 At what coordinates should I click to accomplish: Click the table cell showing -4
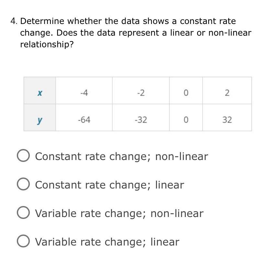click(x=84, y=93)
